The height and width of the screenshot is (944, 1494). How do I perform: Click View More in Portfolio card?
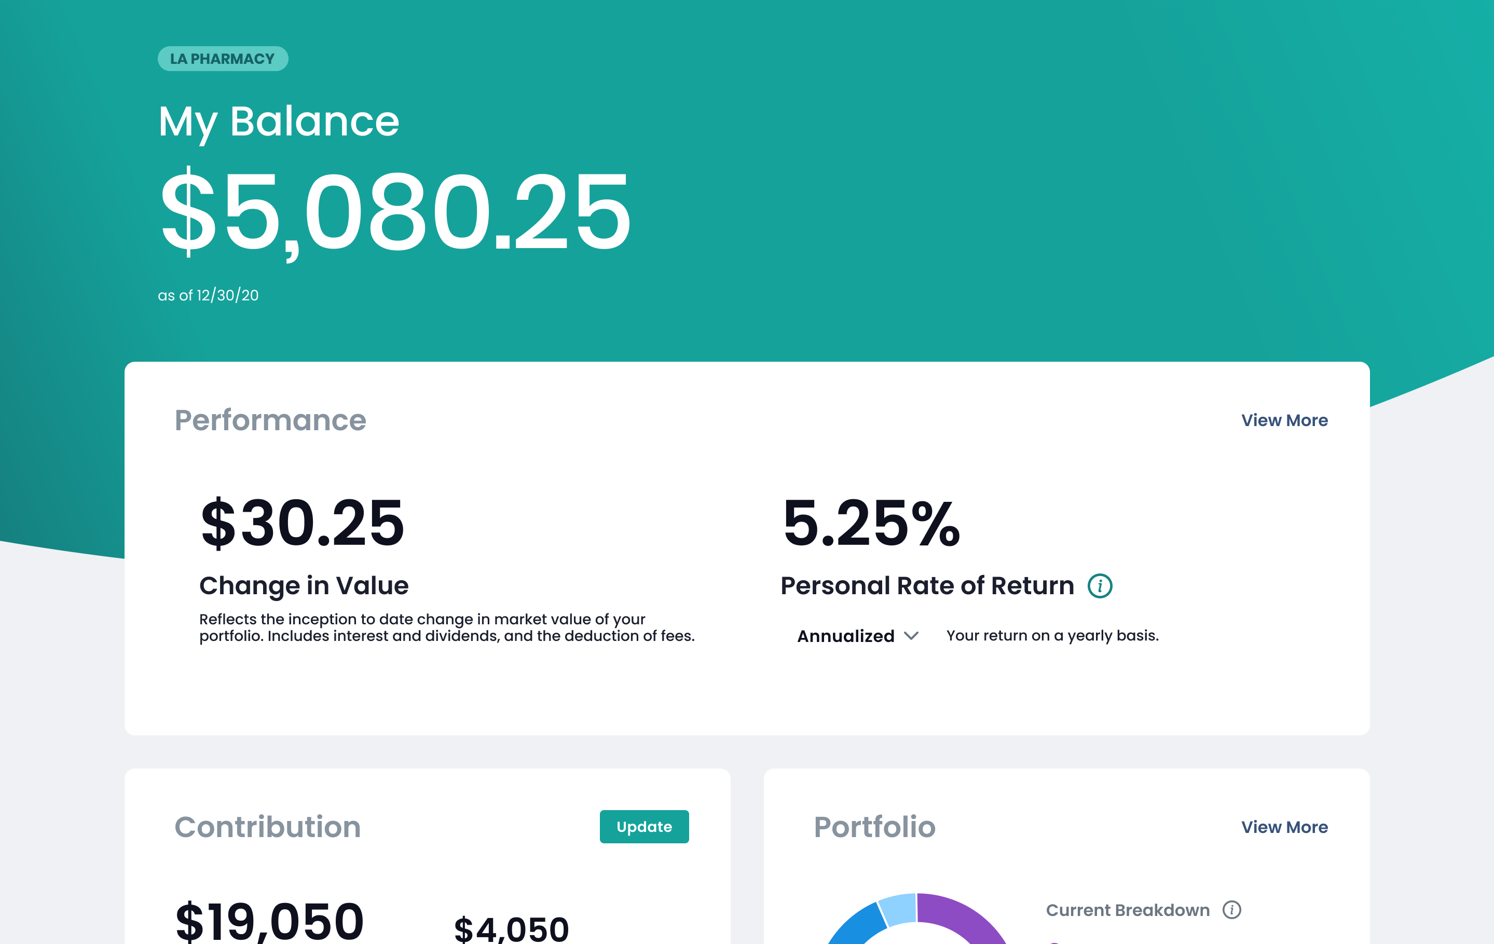tap(1284, 827)
